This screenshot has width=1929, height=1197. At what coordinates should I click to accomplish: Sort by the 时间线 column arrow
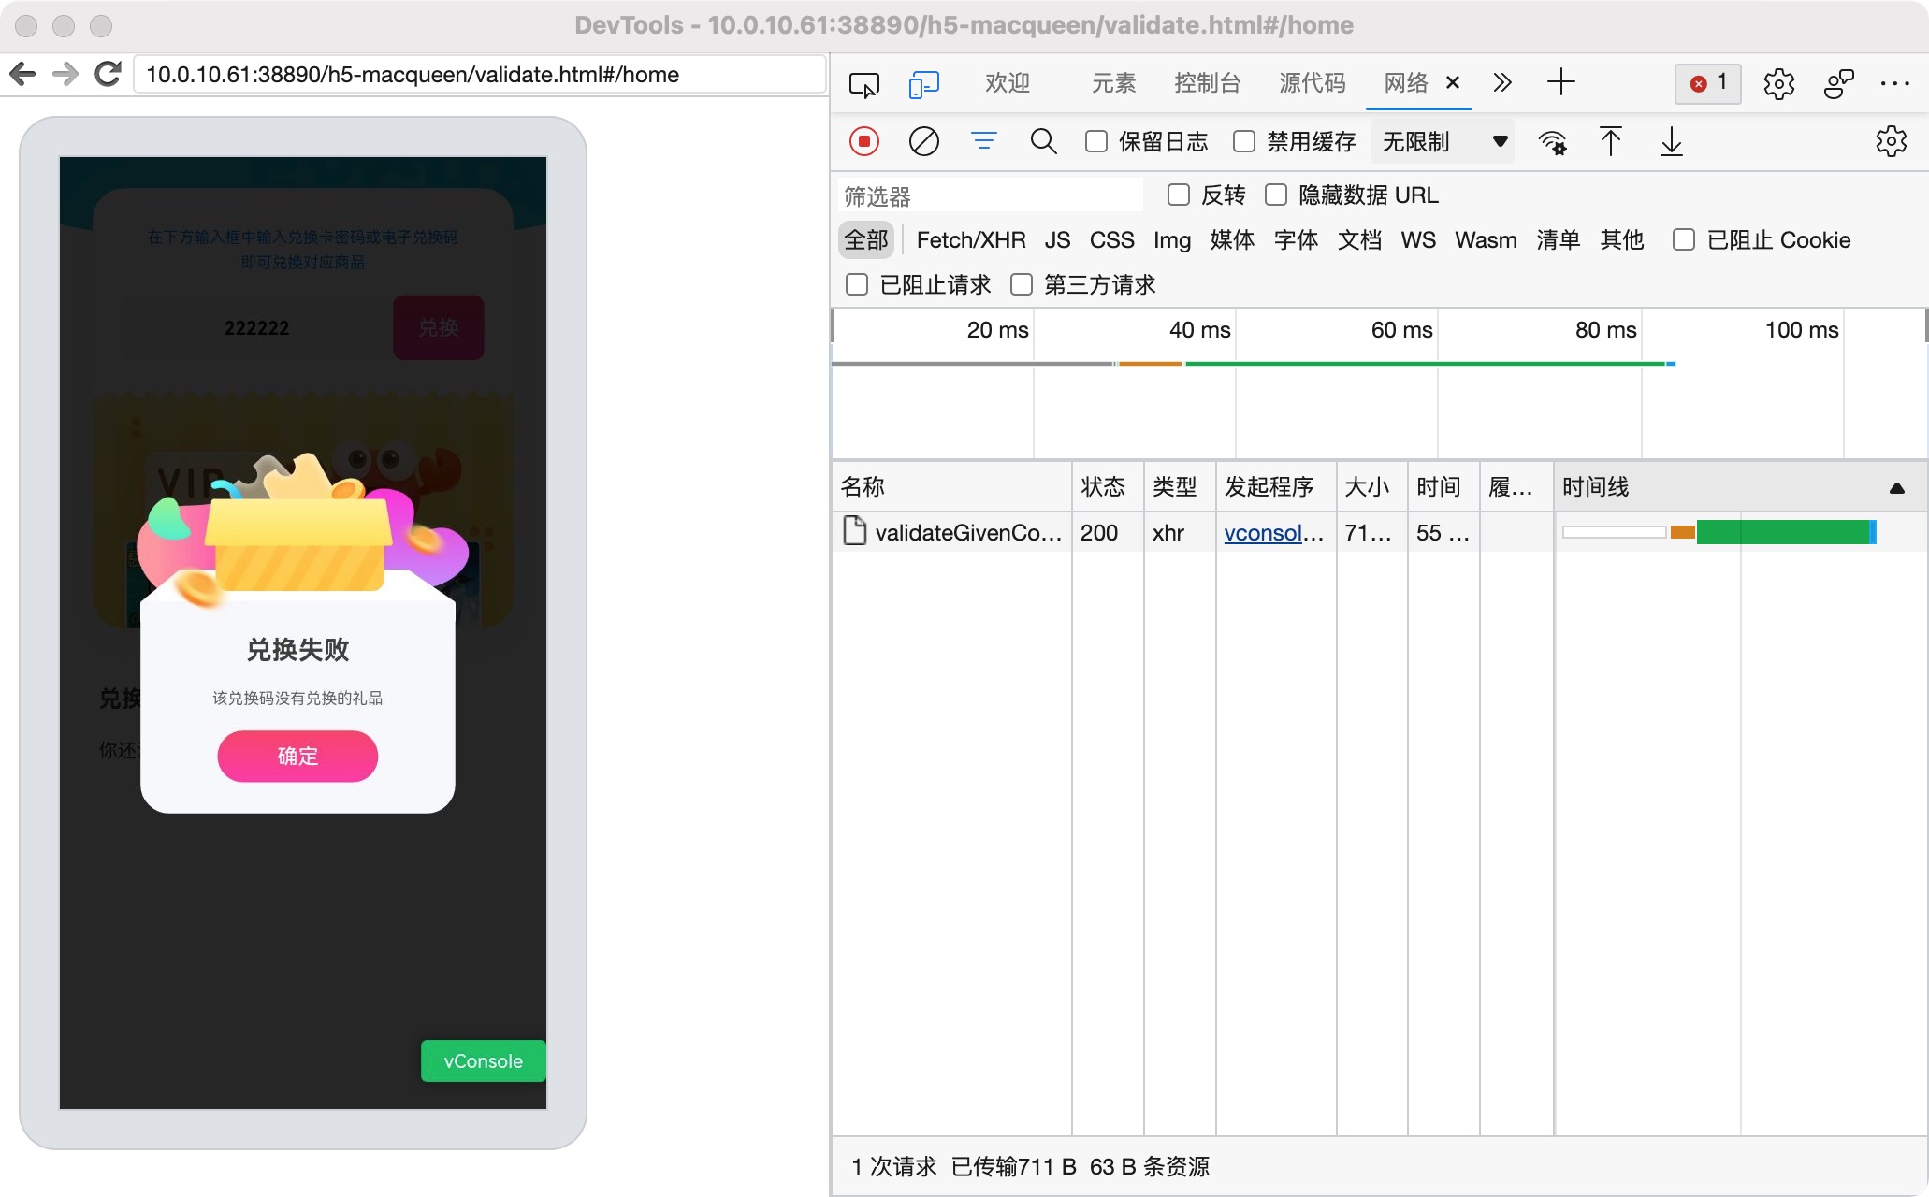click(1896, 487)
